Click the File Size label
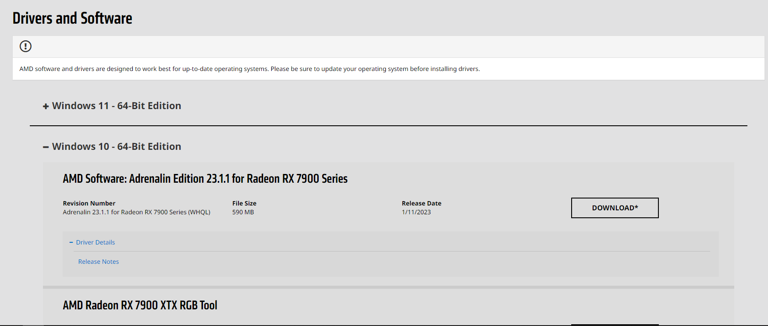The height and width of the screenshot is (326, 768). pyautogui.click(x=244, y=203)
